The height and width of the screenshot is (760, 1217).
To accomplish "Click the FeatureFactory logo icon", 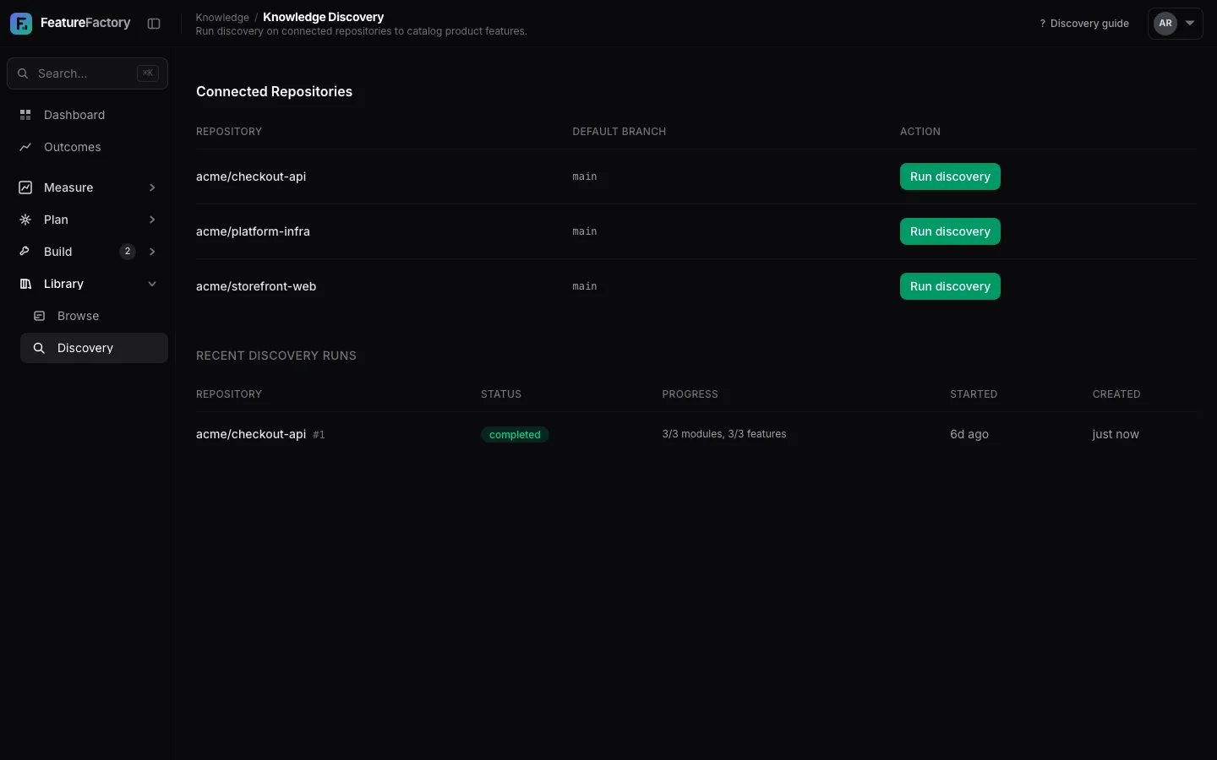I will (x=21, y=24).
